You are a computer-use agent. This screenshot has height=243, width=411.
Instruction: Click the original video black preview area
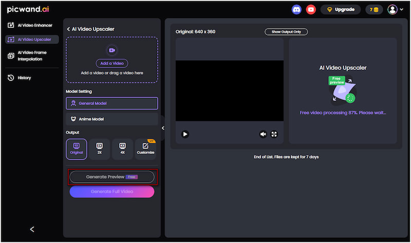coord(230,91)
